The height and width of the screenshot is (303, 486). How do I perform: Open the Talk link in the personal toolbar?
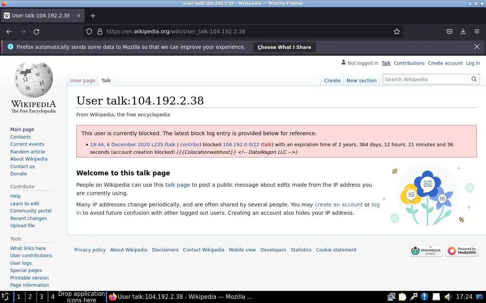click(x=386, y=63)
